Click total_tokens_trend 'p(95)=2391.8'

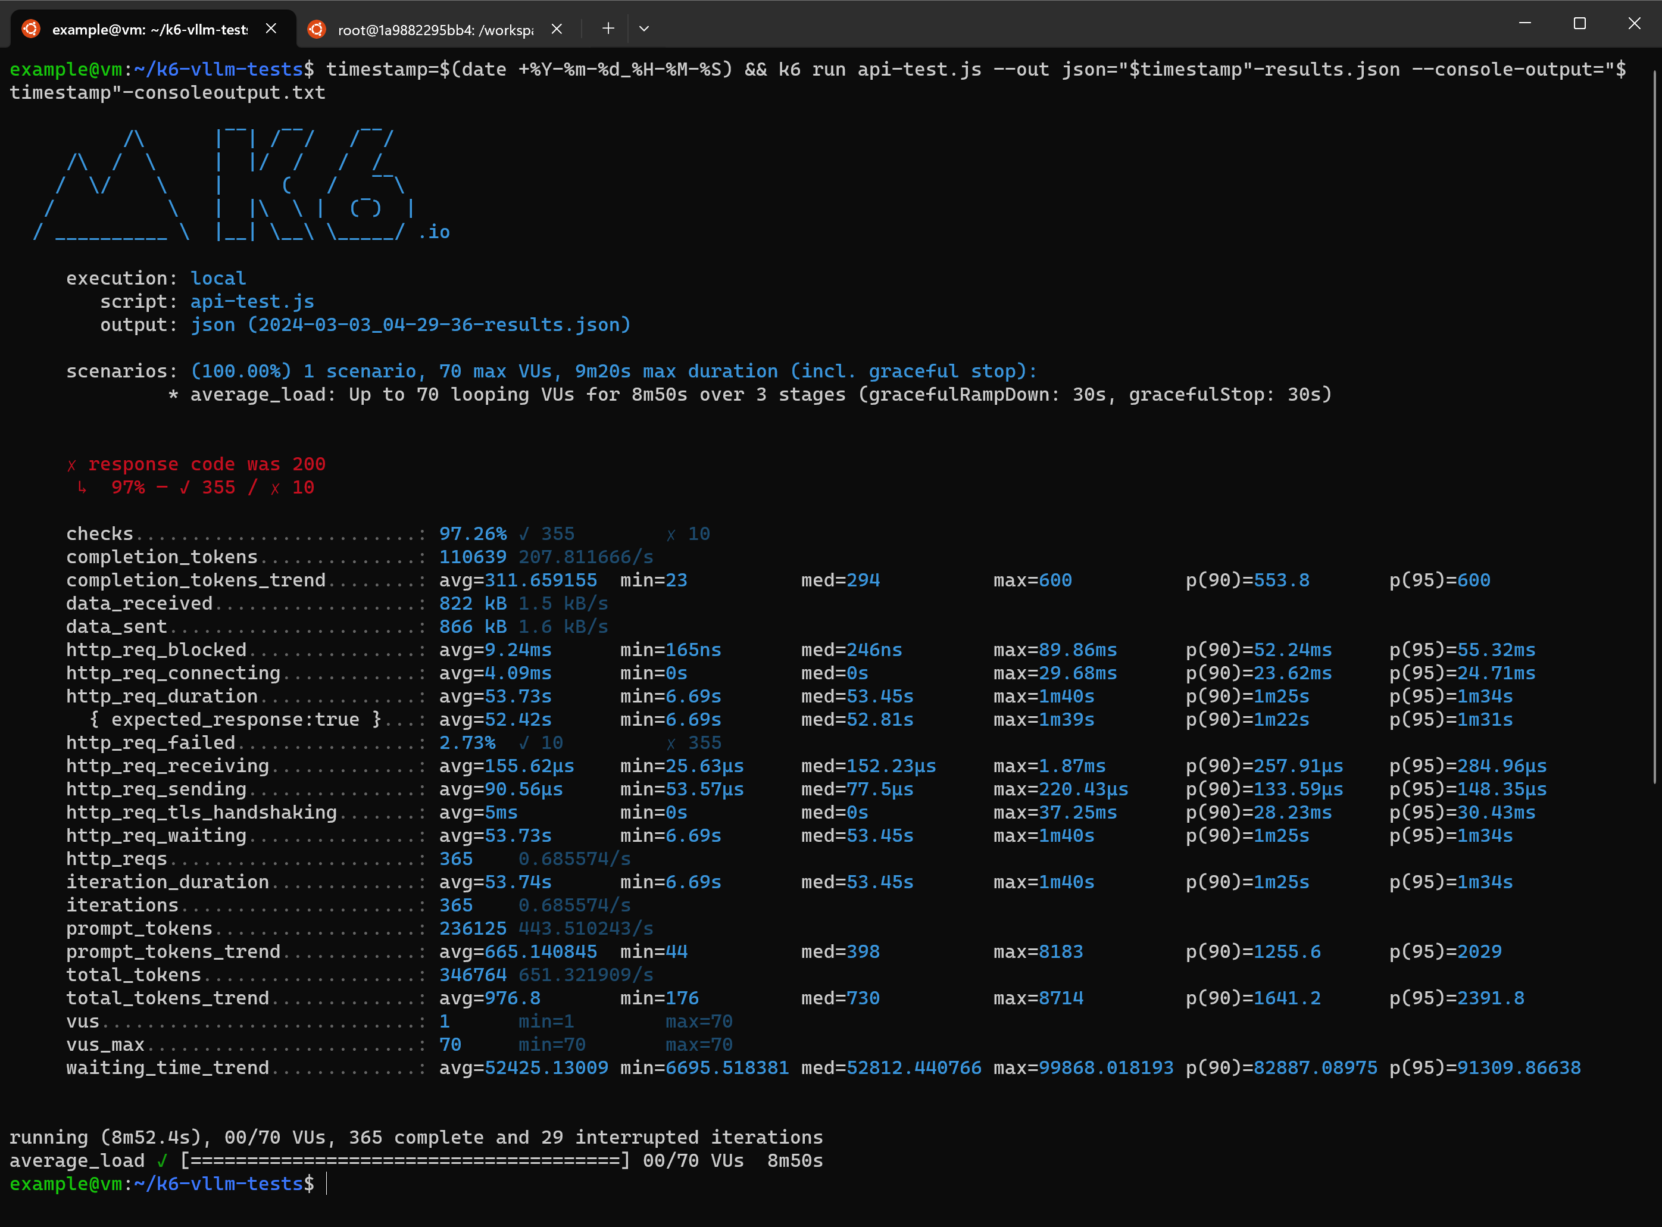[x=1457, y=997]
